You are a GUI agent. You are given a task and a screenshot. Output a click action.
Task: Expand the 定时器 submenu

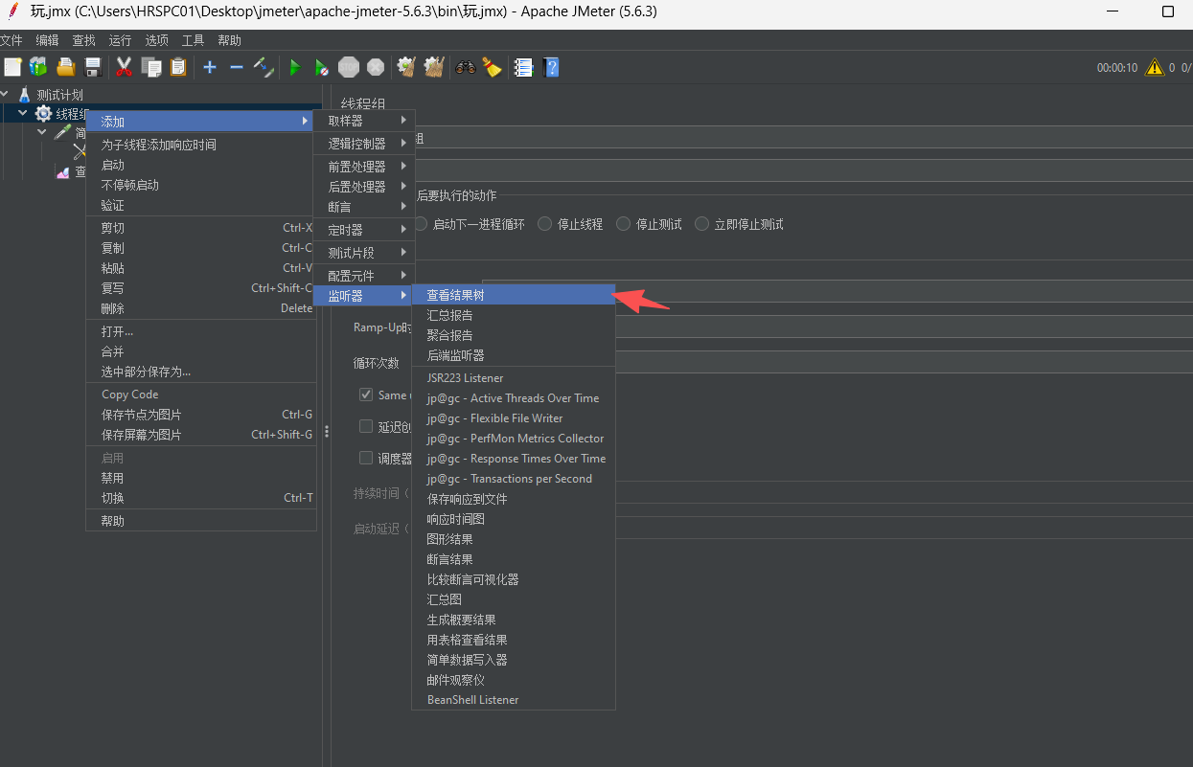(364, 230)
